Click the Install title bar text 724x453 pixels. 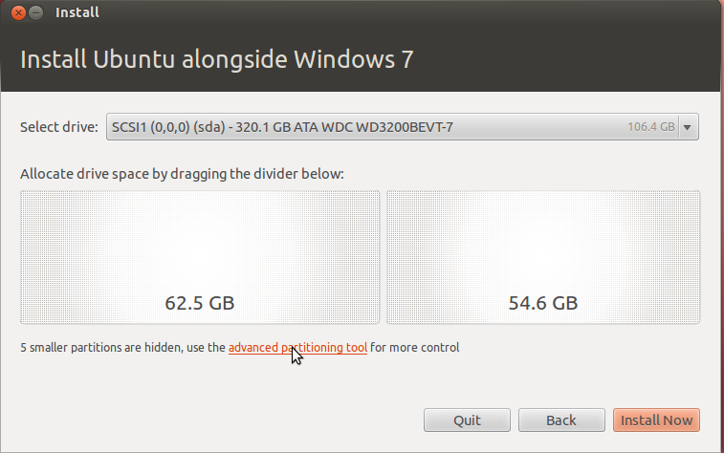coord(77,13)
